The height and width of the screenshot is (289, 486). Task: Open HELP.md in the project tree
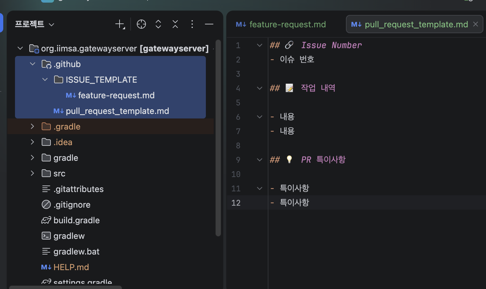click(71, 267)
